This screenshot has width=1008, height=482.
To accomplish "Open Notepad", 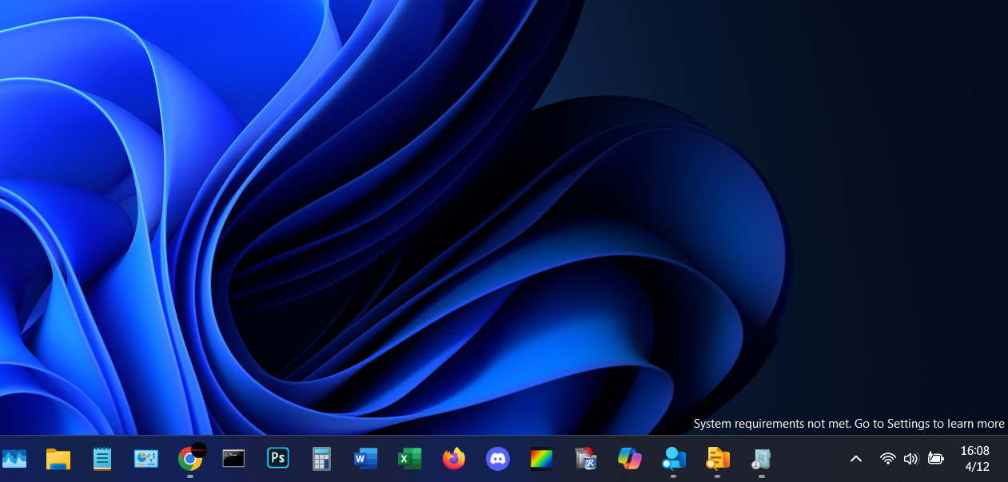I will click(102, 458).
